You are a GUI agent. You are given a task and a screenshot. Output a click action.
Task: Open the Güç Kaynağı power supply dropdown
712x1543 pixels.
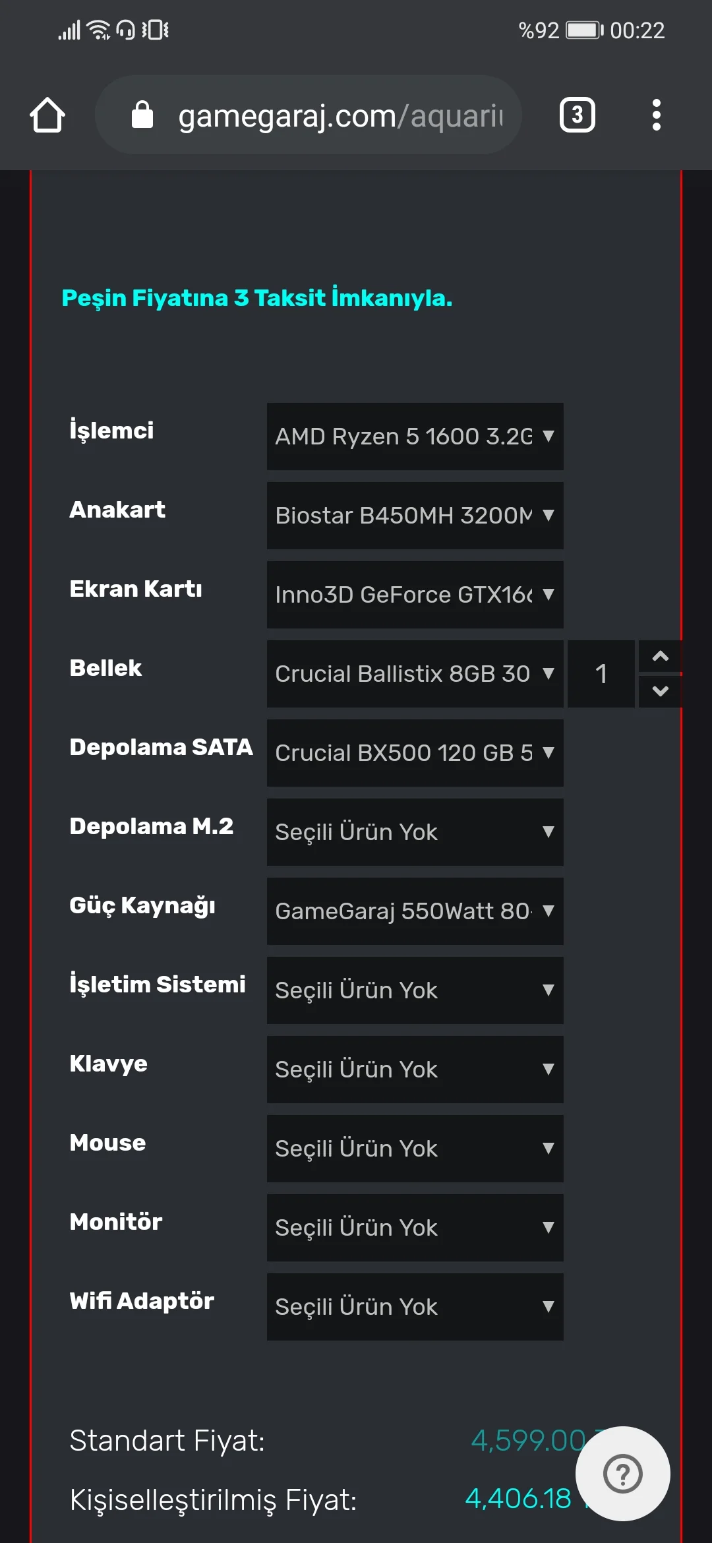(x=415, y=911)
